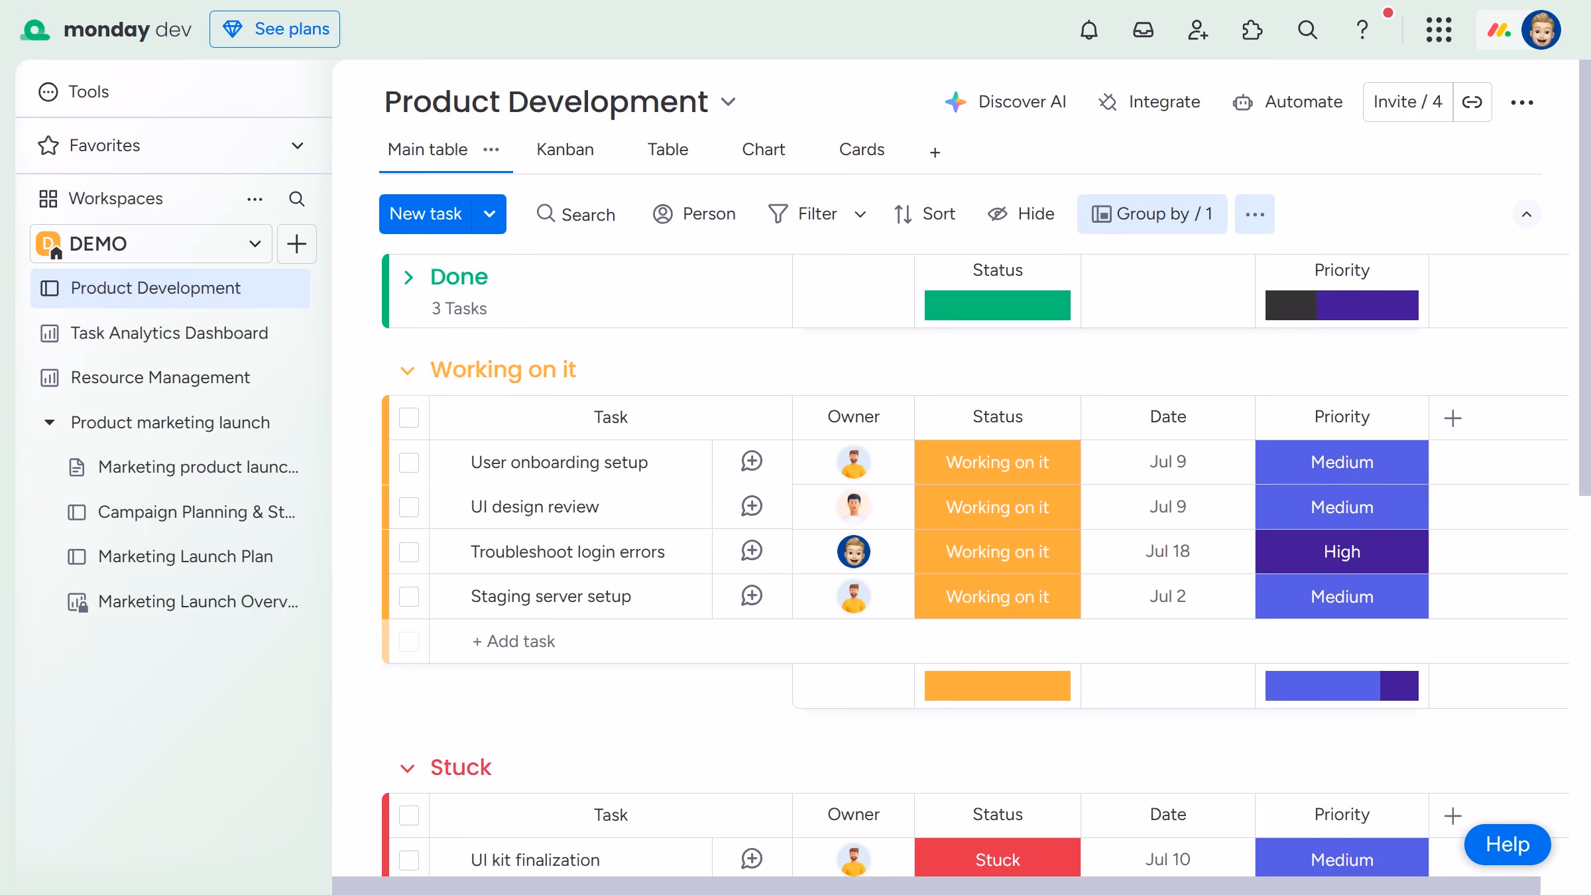Screen dimensions: 1591x895
Task: Switch to the Chart view tab
Action: tap(764, 150)
